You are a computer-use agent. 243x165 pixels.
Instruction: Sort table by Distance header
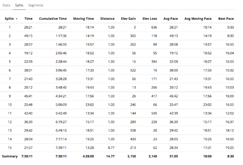107,19
